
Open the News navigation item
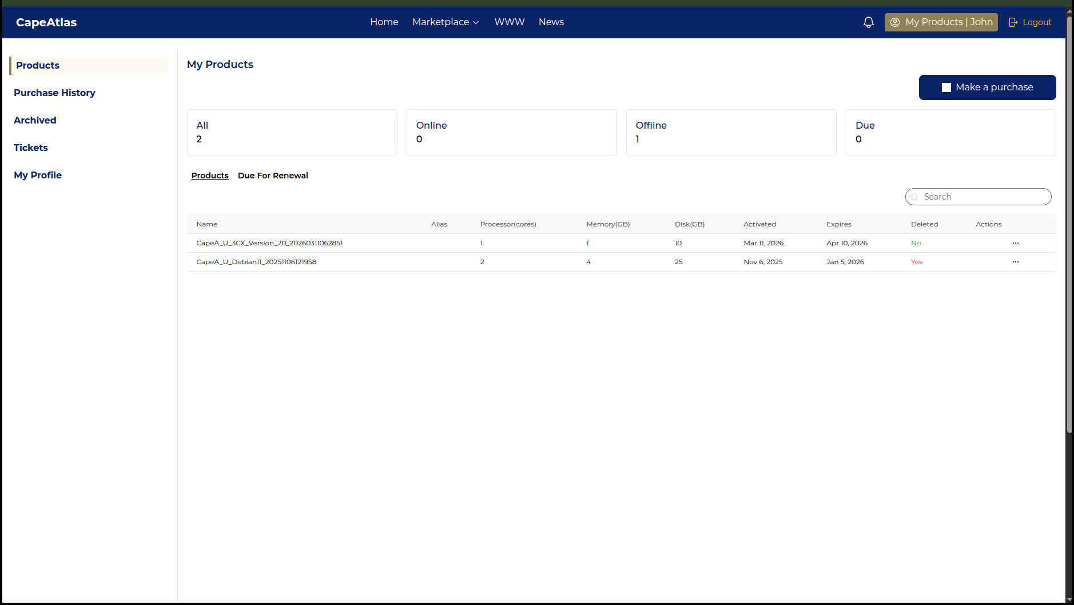[551, 22]
